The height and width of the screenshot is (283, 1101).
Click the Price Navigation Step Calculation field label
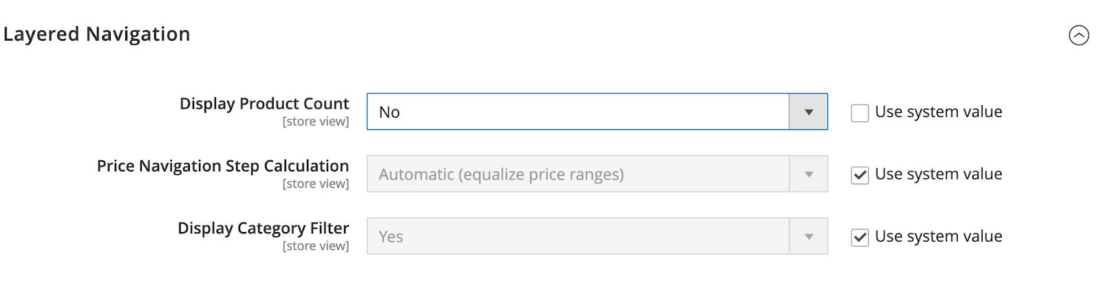[222, 166]
